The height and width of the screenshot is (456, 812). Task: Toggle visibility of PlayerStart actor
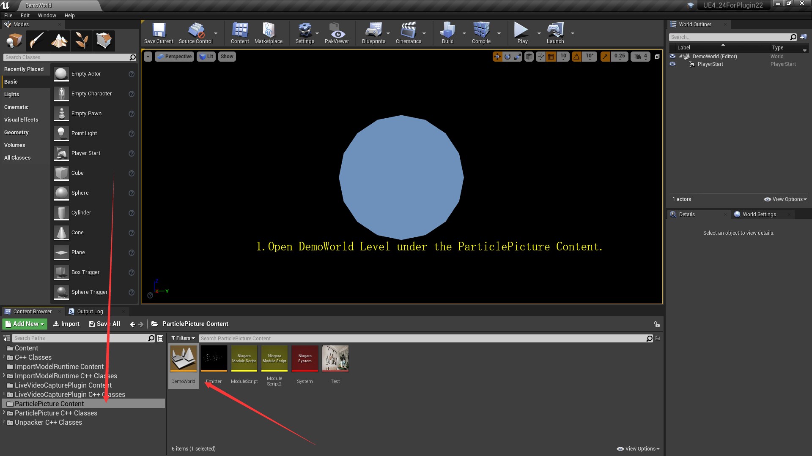pyautogui.click(x=672, y=64)
